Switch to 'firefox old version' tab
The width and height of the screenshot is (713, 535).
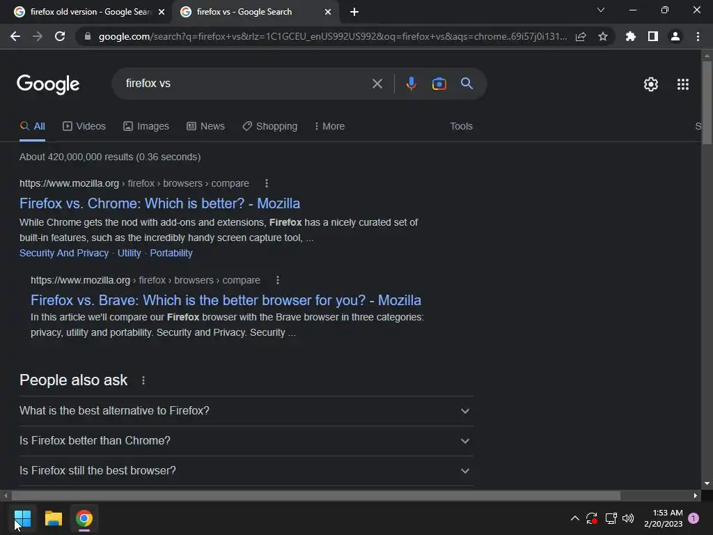[x=90, y=12]
